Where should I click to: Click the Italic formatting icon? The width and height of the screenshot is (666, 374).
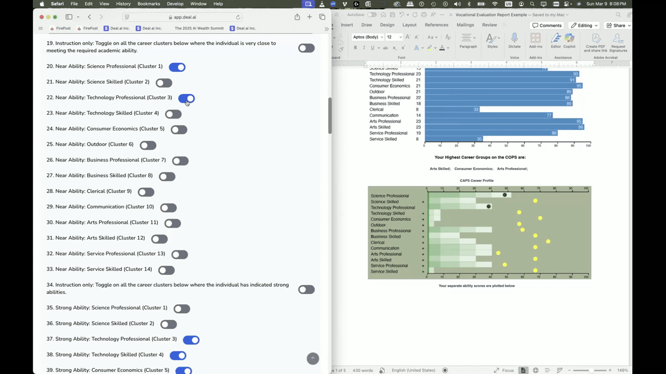364,48
